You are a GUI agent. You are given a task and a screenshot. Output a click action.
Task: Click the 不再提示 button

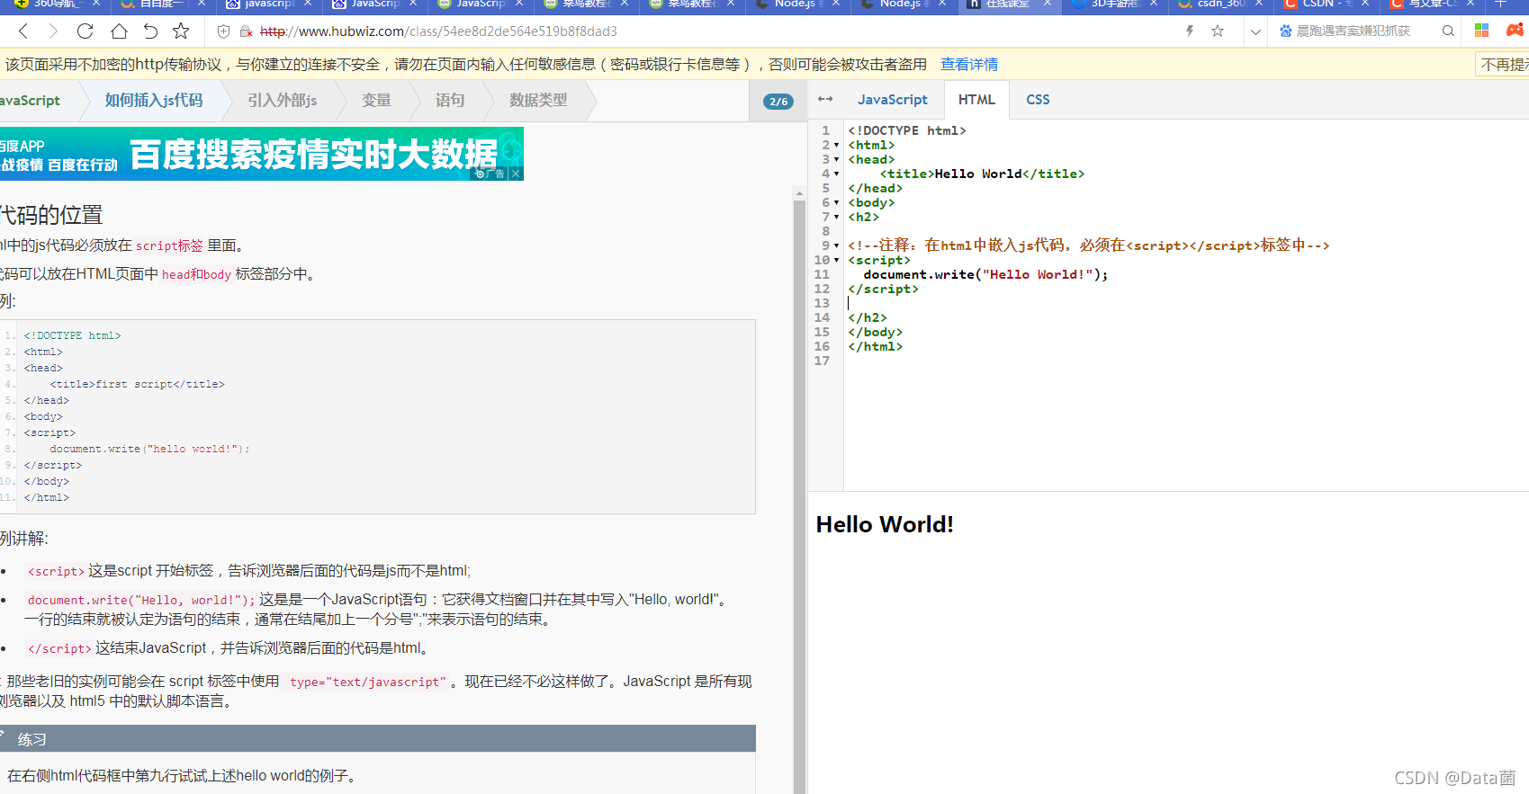tap(1504, 65)
